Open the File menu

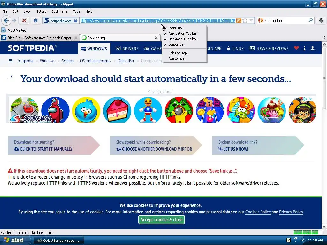click(5, 11)
